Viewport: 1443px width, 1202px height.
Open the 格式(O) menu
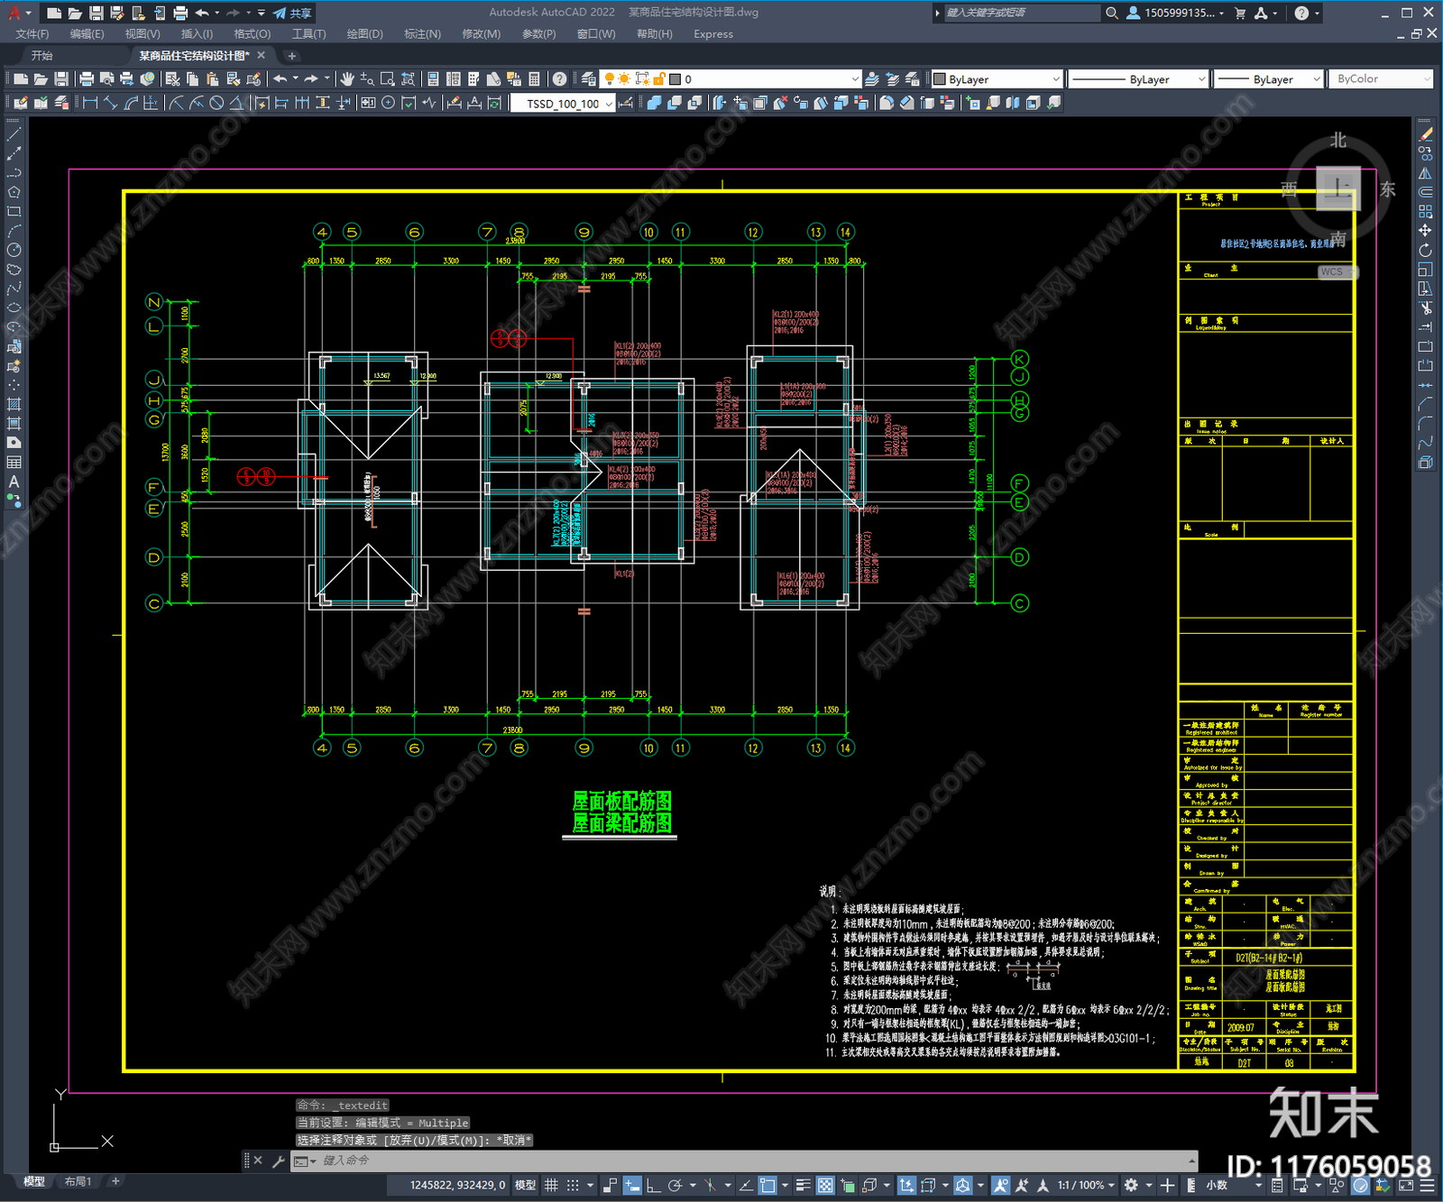[252, 34]
